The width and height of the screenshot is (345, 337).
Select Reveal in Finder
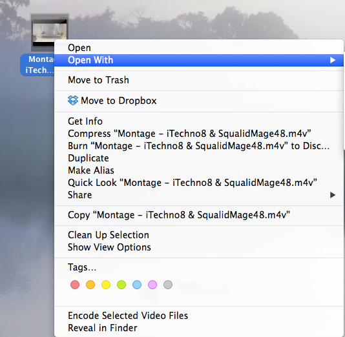coord(199,328)
